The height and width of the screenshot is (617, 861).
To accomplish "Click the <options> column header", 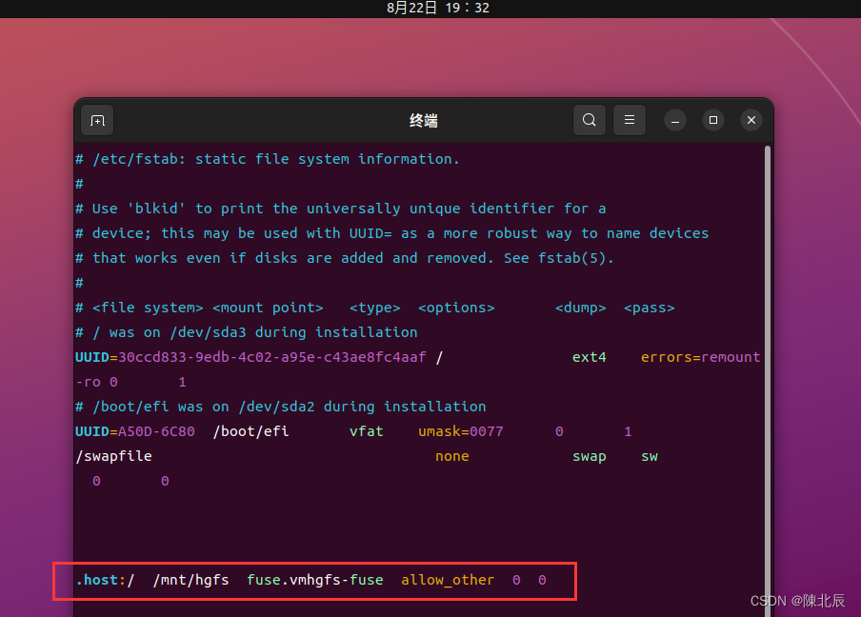I will point(456,308).
